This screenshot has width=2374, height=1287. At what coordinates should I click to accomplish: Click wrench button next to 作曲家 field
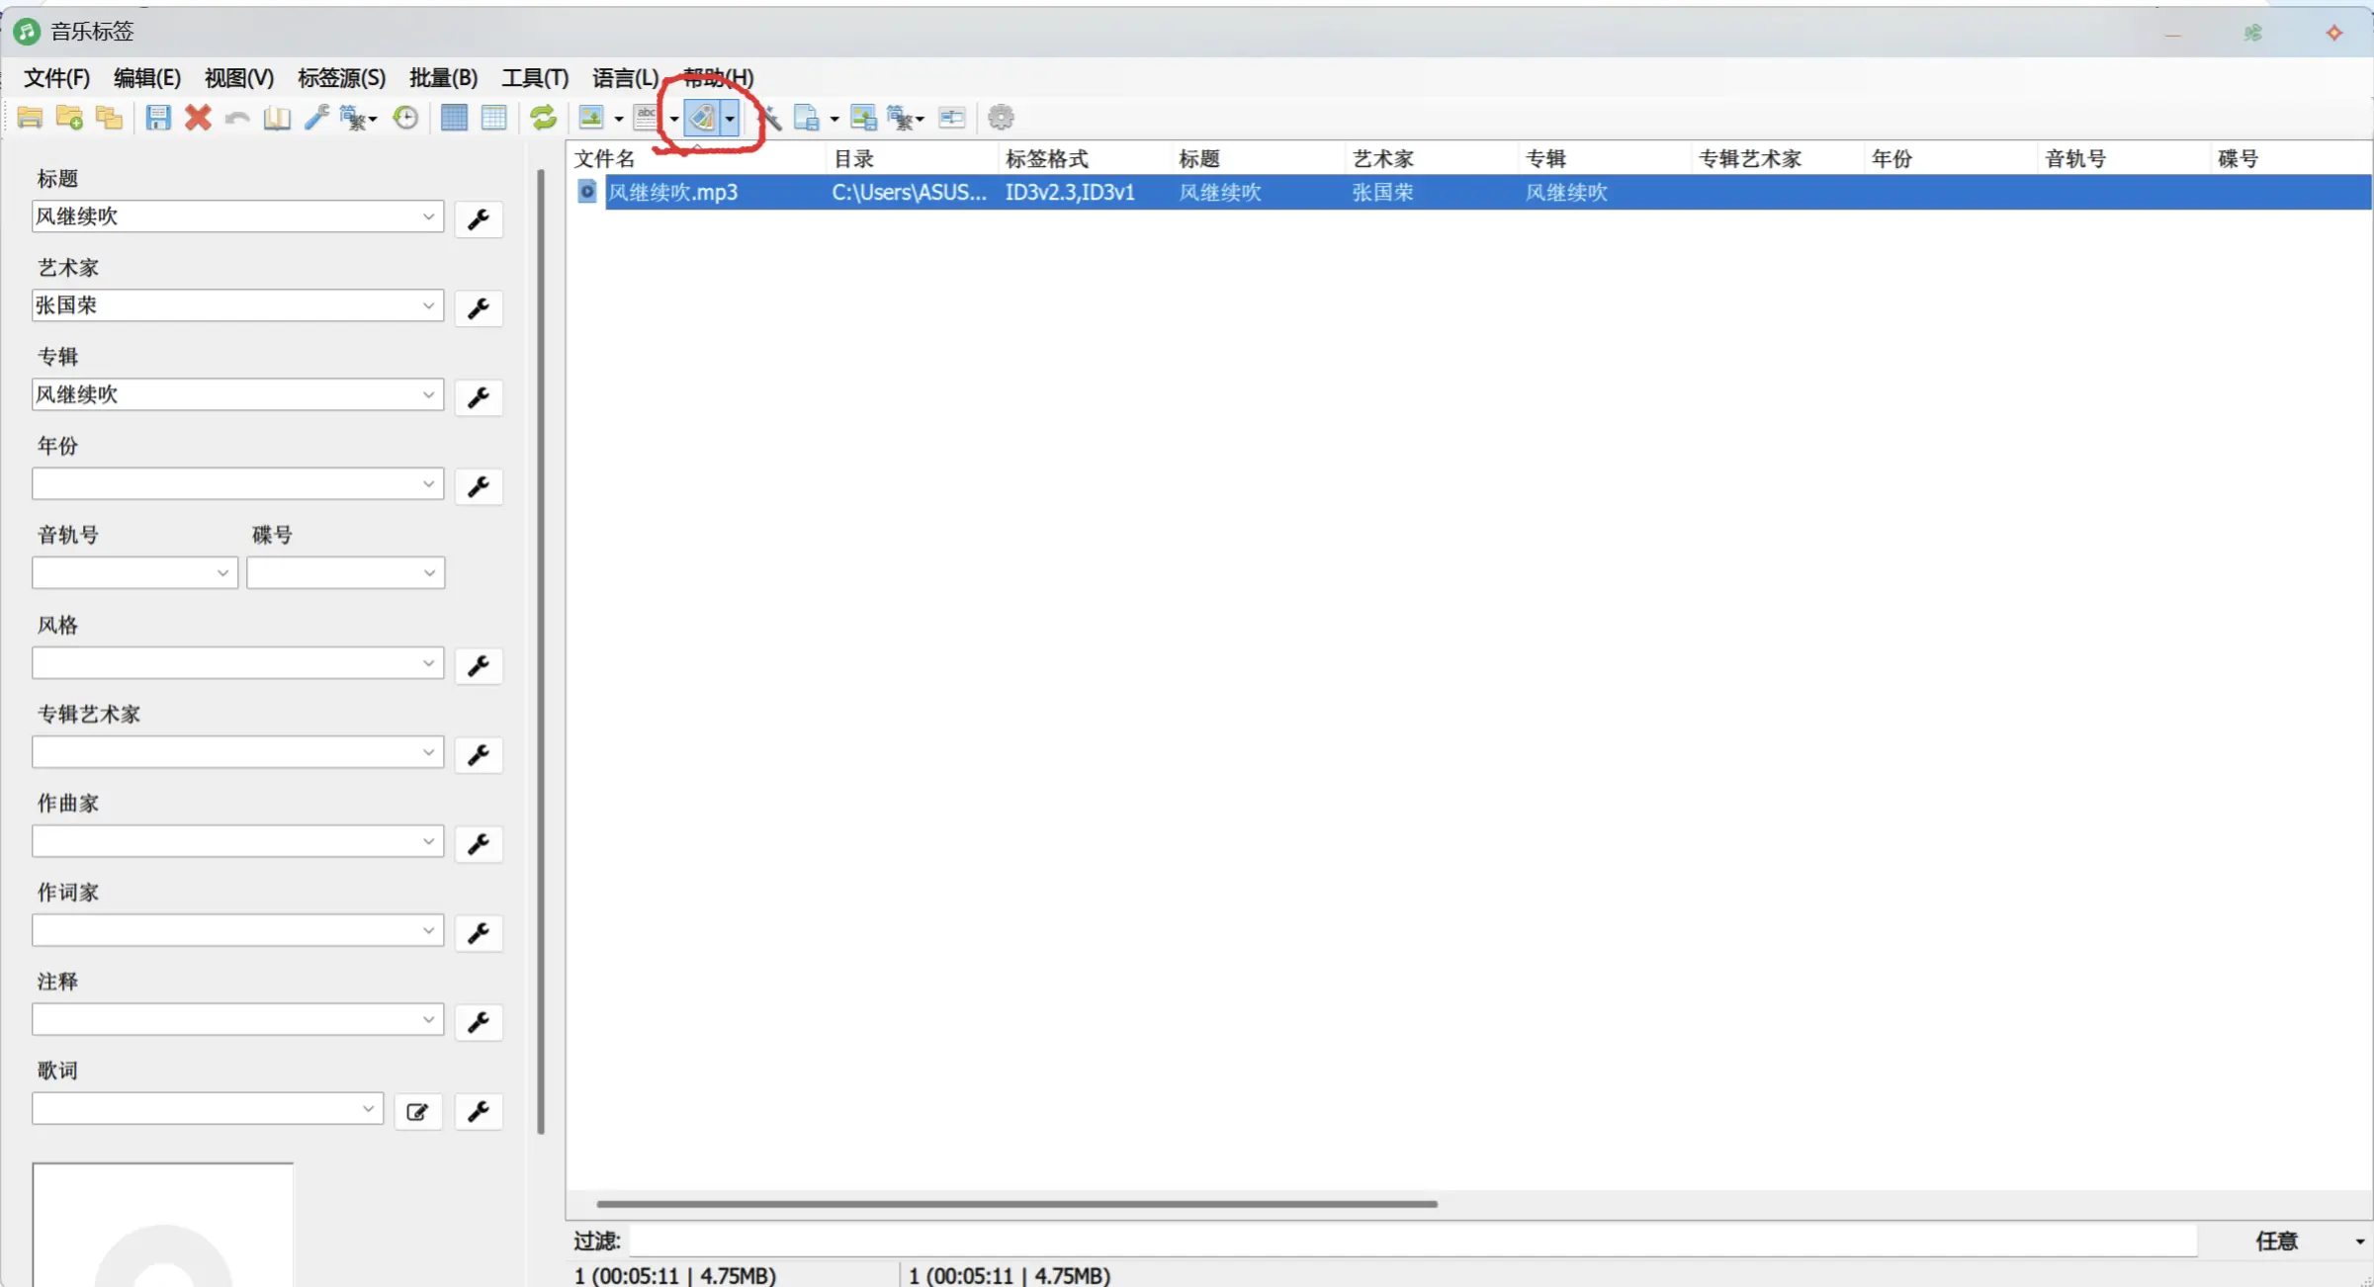click(x=479, y=843)
